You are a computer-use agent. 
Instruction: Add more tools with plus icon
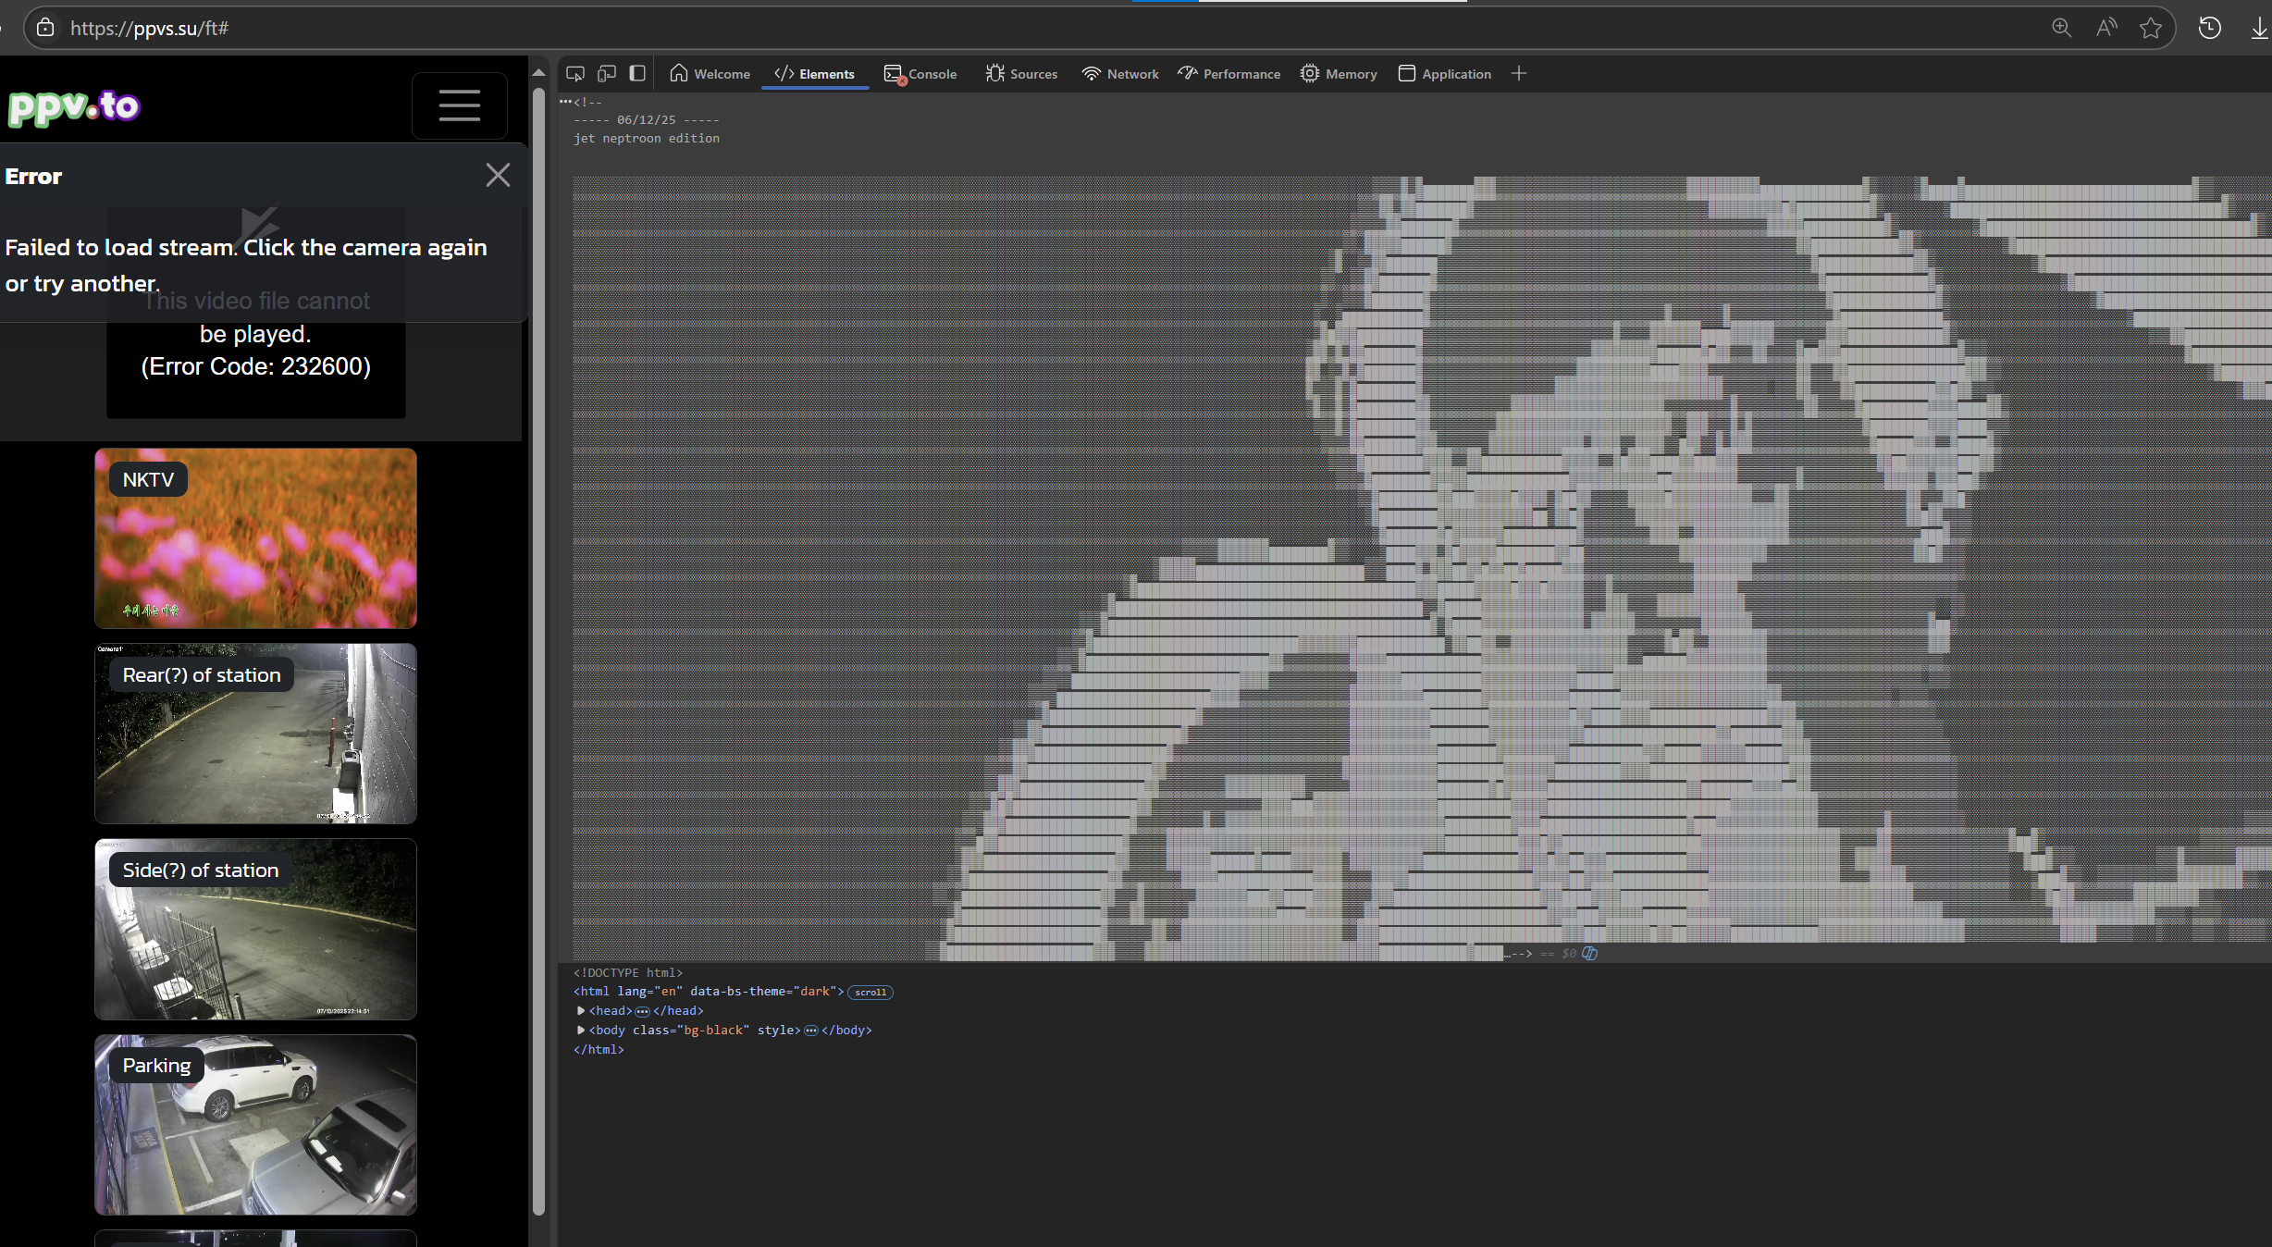point(1519,73)
